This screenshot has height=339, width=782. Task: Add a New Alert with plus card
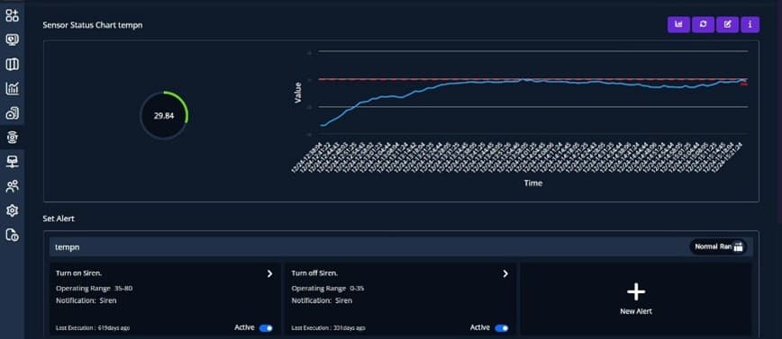(636, 299)
